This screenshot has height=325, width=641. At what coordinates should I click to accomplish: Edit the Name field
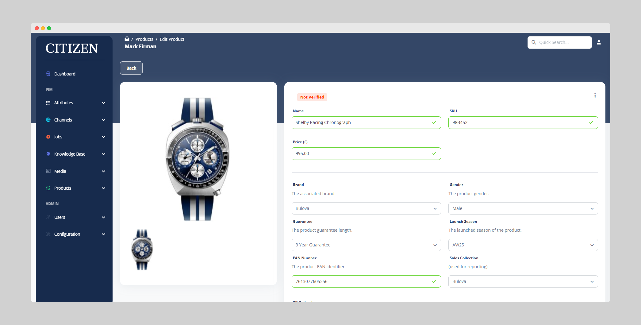366,122
